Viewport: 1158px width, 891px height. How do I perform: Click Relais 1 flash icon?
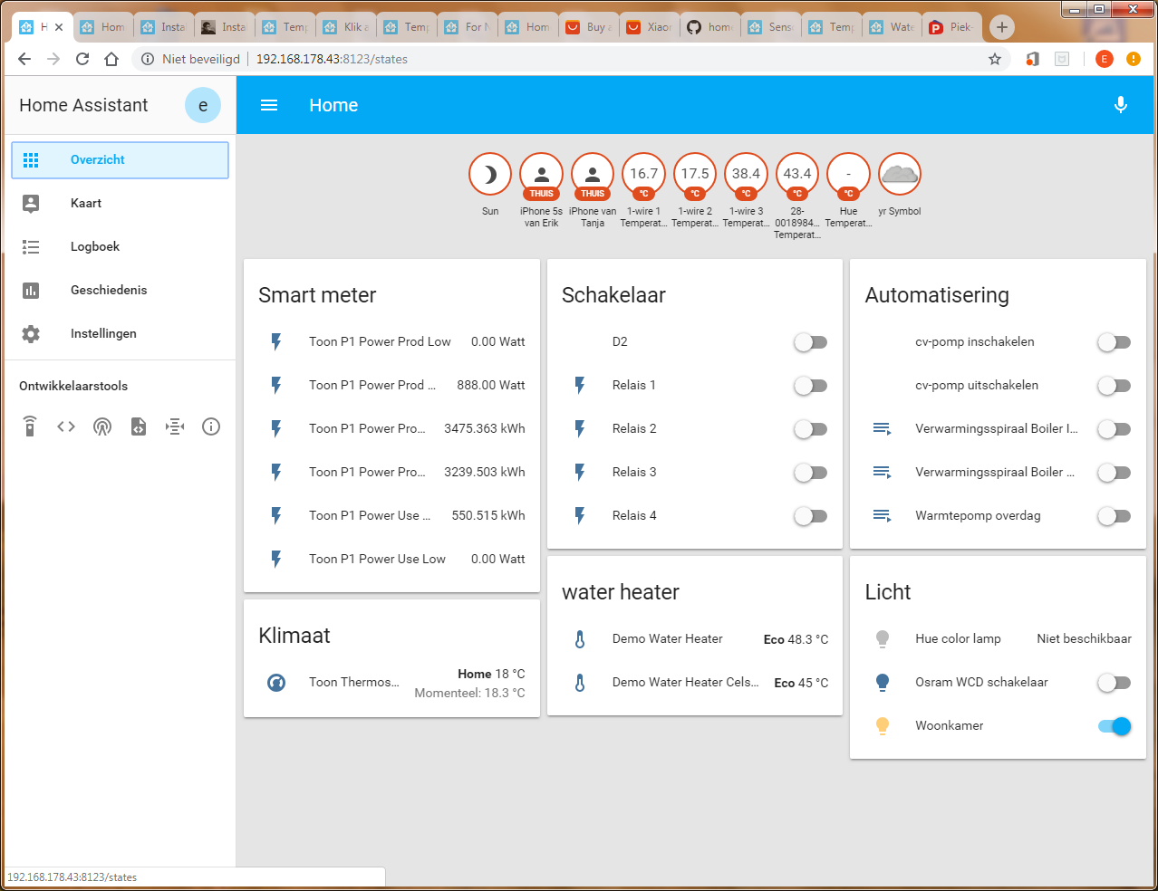click(580, 386)
